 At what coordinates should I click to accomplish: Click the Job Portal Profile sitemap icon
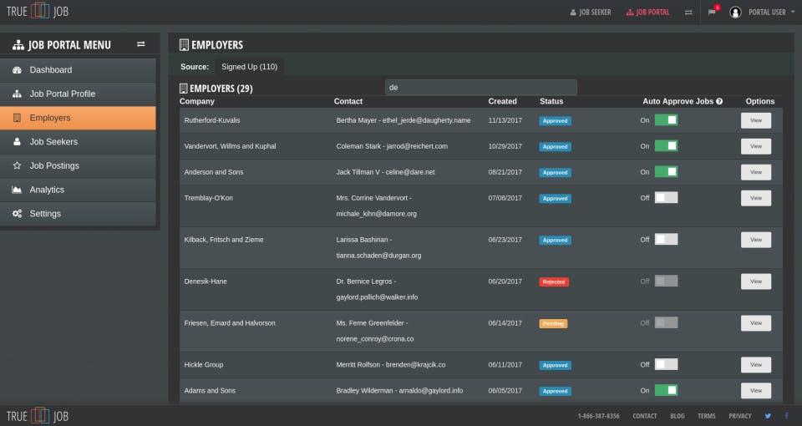coord(17,94)
